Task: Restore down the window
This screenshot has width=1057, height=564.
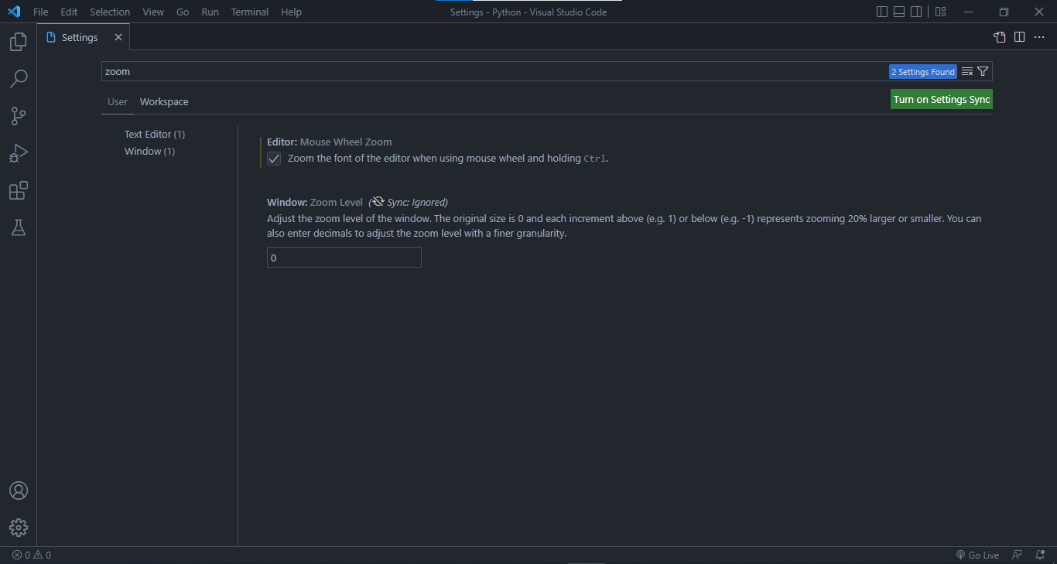Action: (1004, 12)
